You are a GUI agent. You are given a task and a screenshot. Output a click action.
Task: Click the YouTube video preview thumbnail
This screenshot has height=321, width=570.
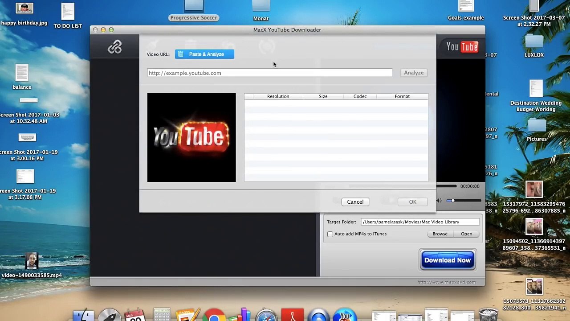coord(191,137)
